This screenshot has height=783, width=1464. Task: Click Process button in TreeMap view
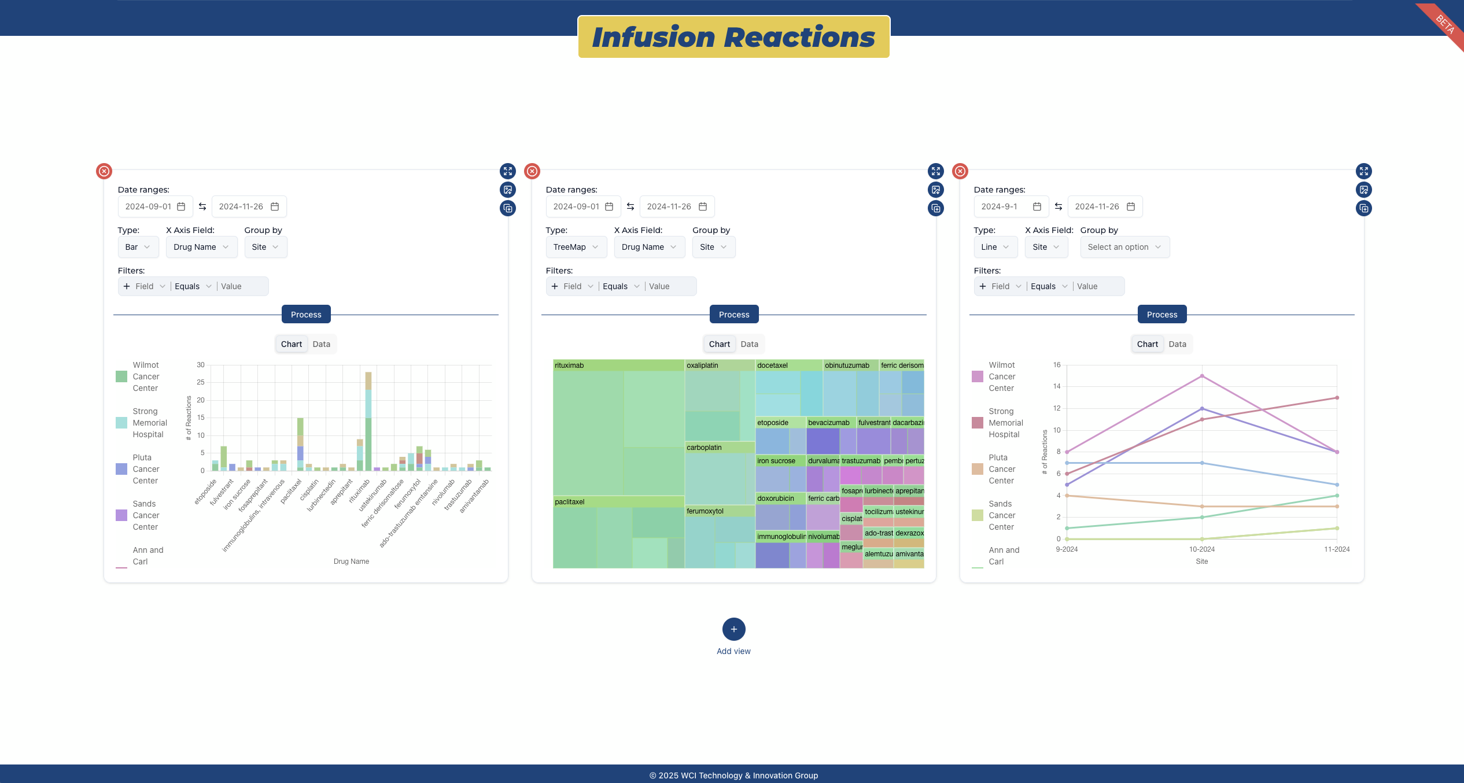[x=734, y=315]
